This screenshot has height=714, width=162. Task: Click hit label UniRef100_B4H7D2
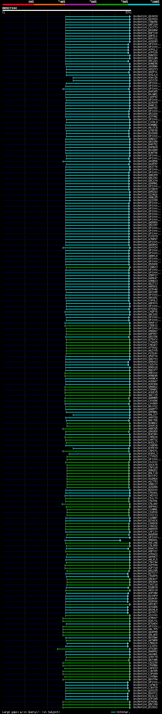tap(145, 108)
